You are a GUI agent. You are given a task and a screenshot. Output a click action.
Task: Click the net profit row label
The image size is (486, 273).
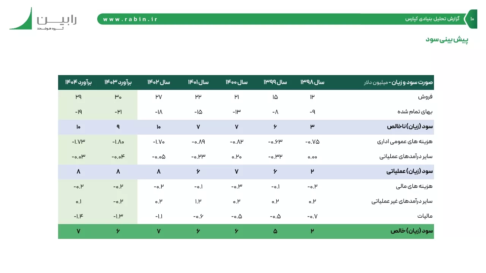pyautogui.click(x=412, y=231)
